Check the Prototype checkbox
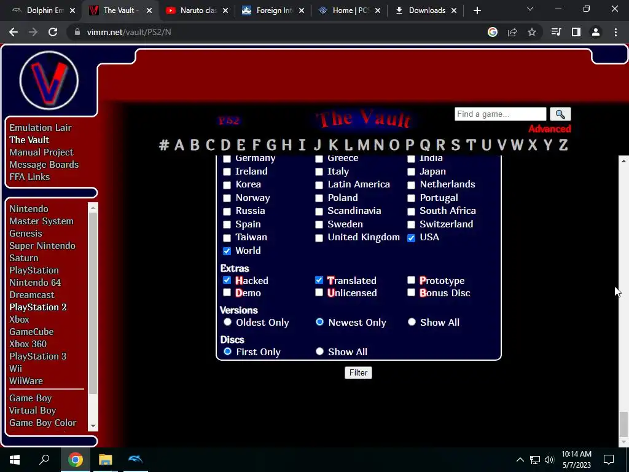 (x=411, y=280)
